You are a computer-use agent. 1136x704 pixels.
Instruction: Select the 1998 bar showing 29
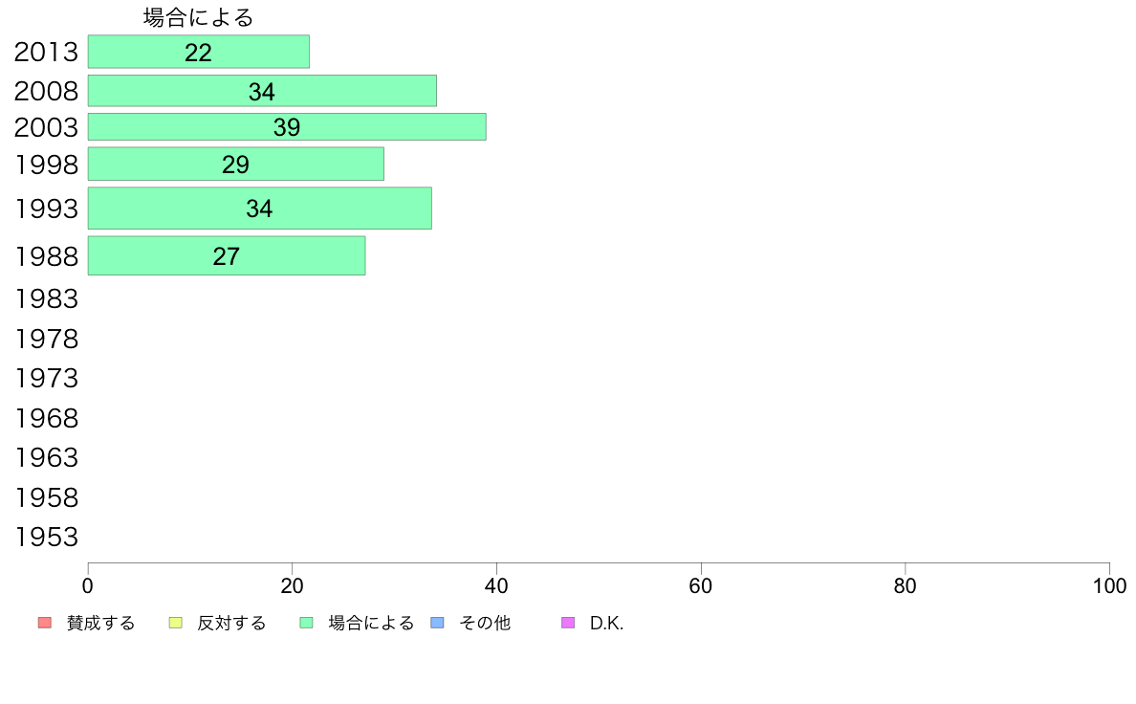[236, 164]
